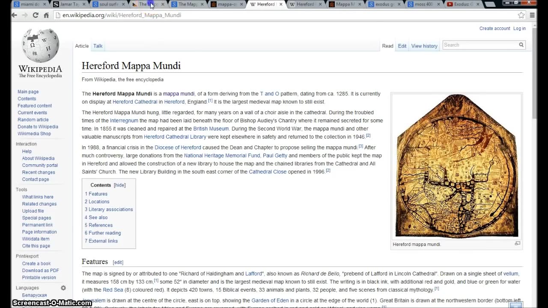The width and height of the screenshot is (548, 308).
Task: Close the 'exodus go' tab
Action: coord(399,4)
